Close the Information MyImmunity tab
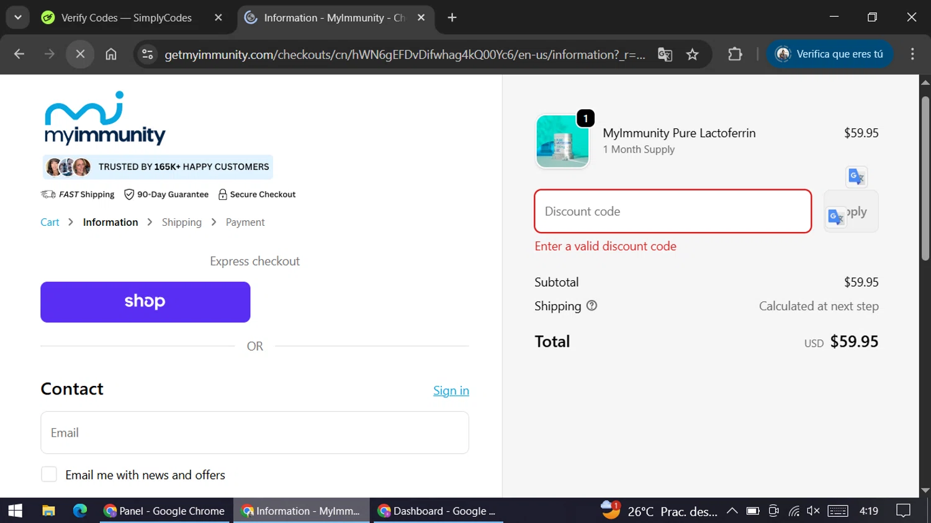Viewport: 931px width, 523px height. click(421, 18)
